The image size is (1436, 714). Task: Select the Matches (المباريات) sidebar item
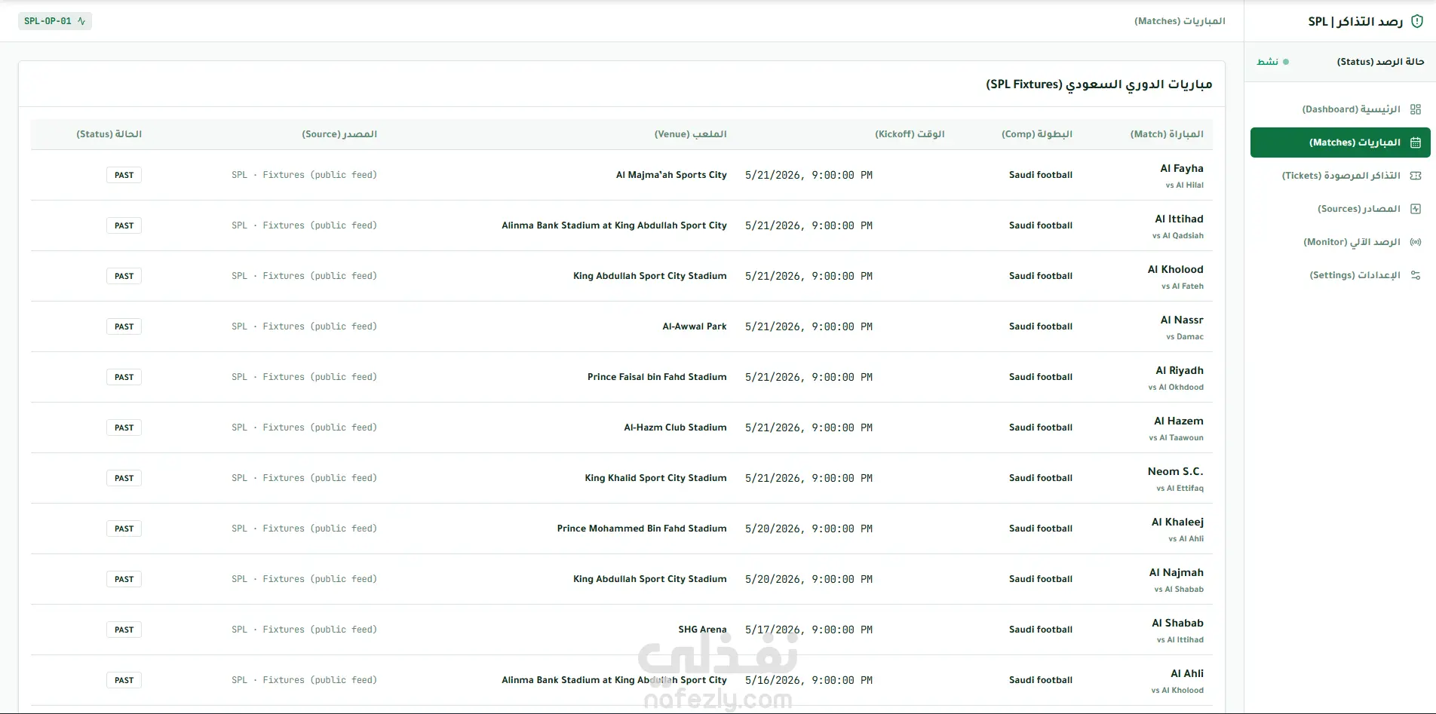pyautogui.click(x=1340, y=142)
